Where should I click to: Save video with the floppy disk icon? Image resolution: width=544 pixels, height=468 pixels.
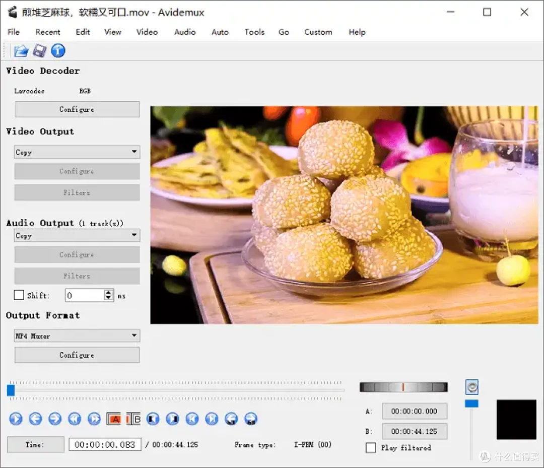tap(40, 51)
